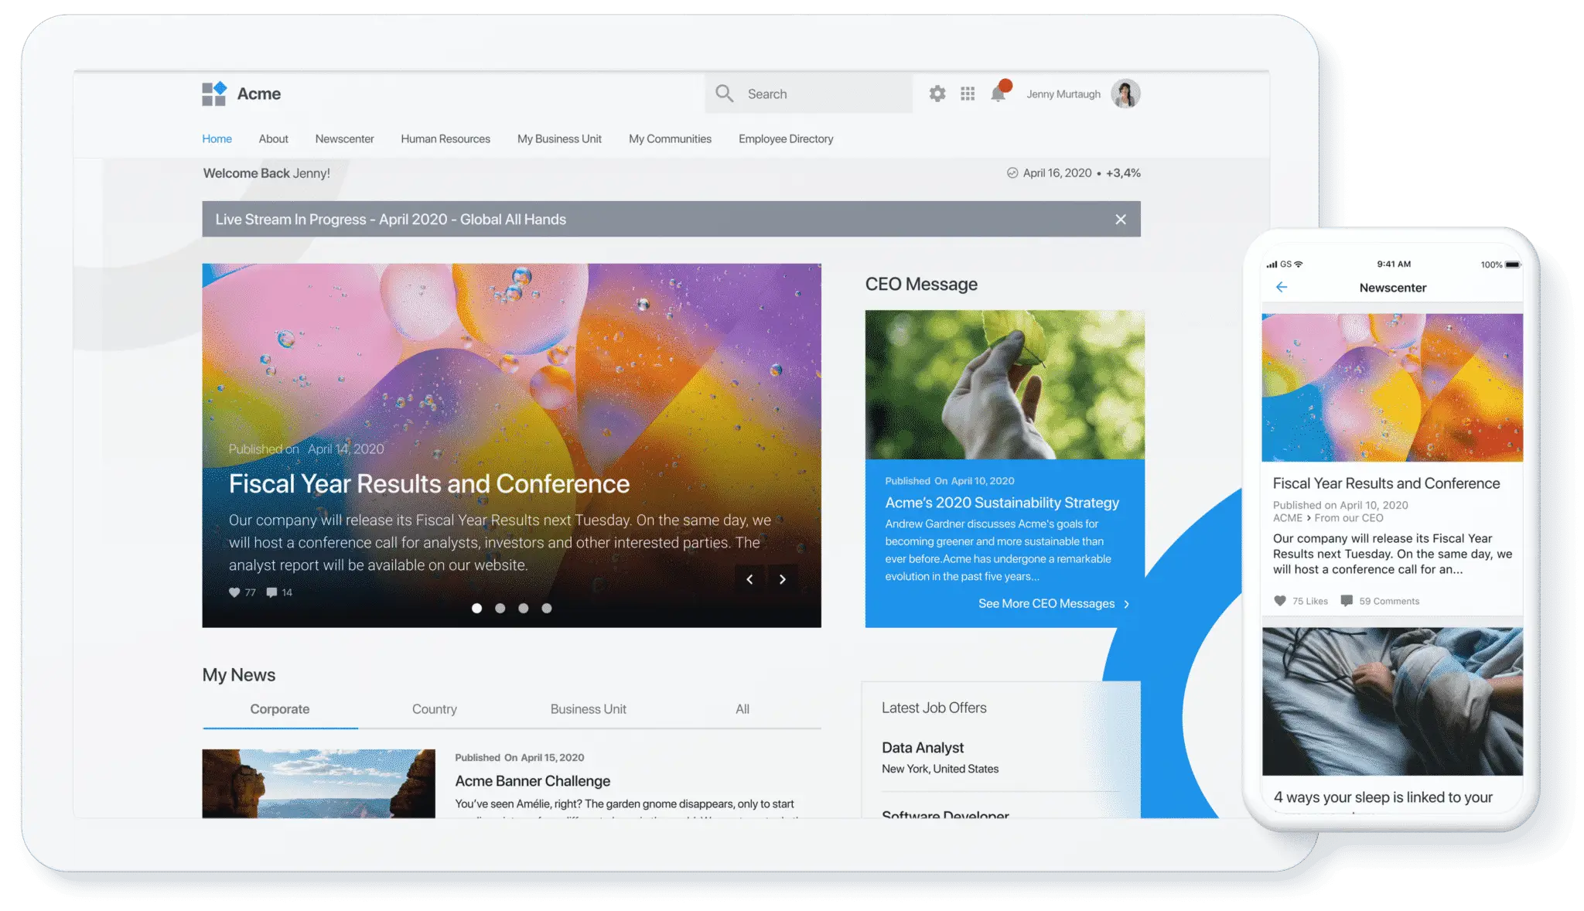This screenshot has height=911, width=1584.
Task: View notifications via the bell icon
Action: tap(999, 92)
